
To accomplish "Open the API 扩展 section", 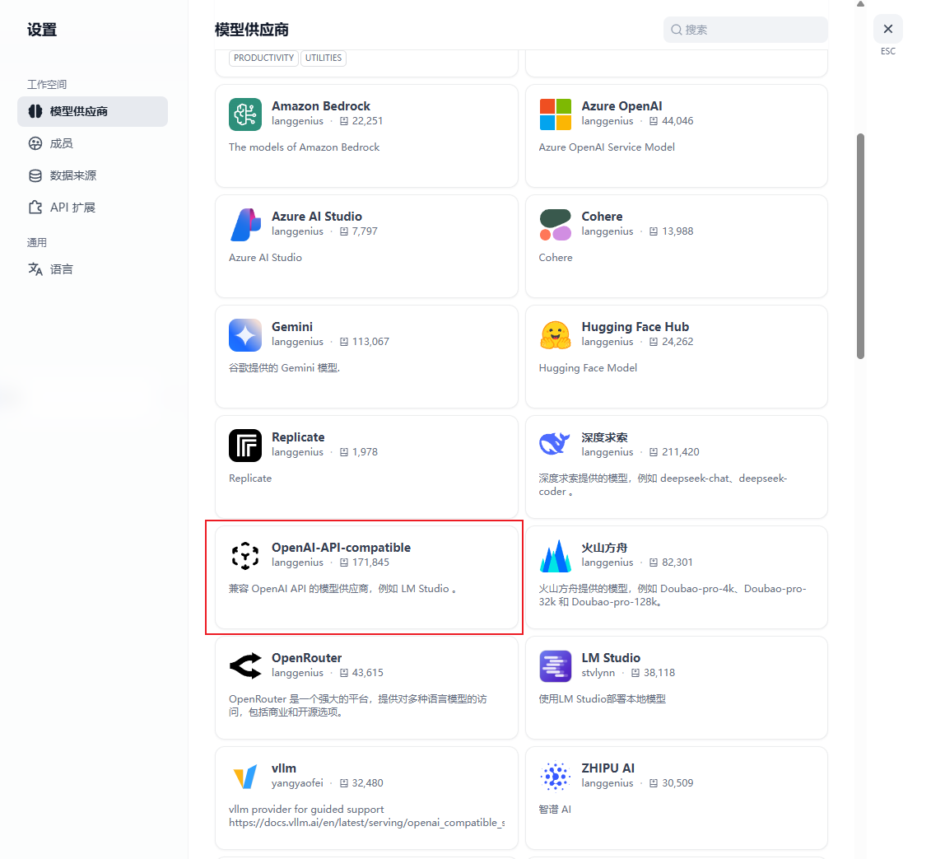I will pyautogui.click(x=93, y=208).
